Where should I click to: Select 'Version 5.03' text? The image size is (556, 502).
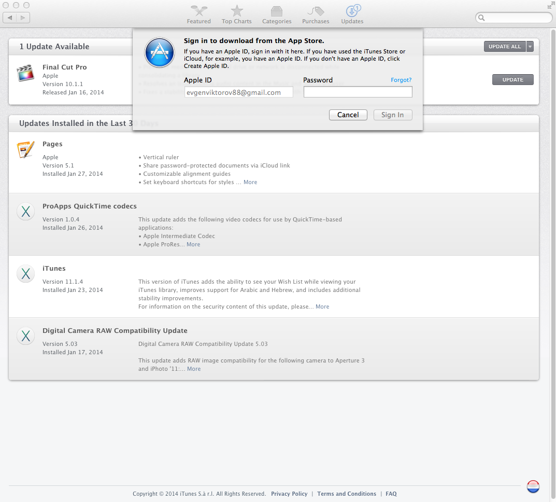[60, 344]
